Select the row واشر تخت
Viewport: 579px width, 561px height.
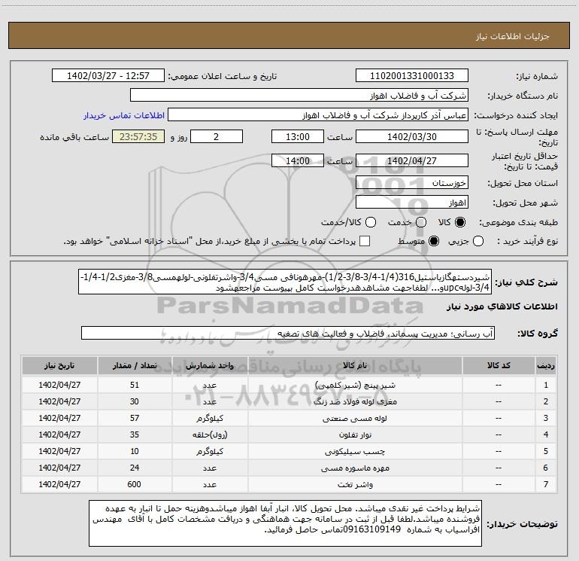coord(289,484)
